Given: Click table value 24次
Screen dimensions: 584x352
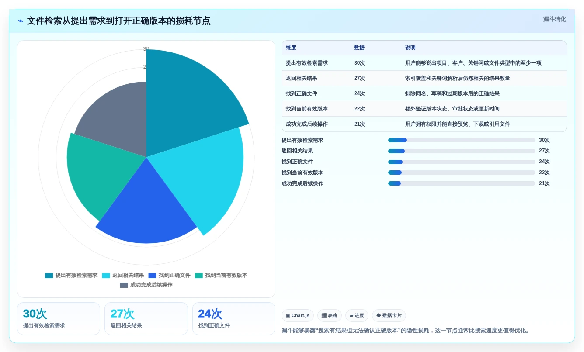Looking at the screenshot, I should (x=359, y=93).
